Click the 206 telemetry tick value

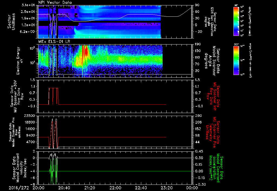(198, 122)
